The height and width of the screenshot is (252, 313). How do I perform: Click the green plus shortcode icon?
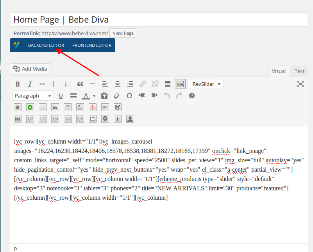[30, 107]
